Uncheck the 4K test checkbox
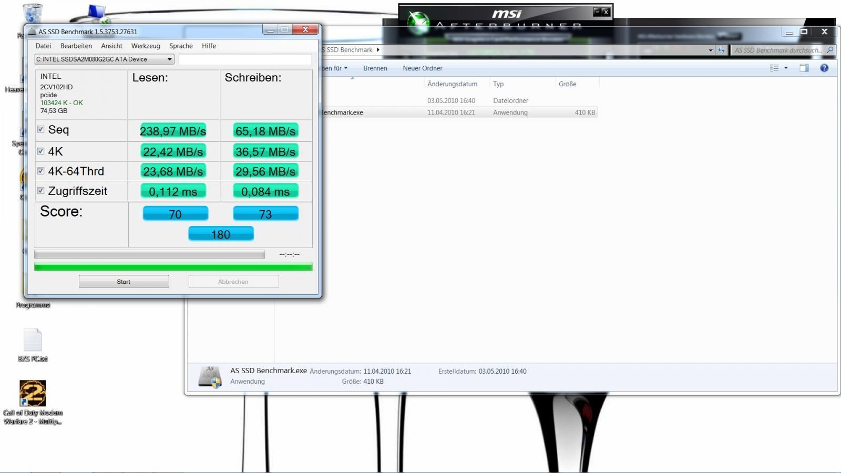This screenshot has height=473, width=841. (40, 151)
